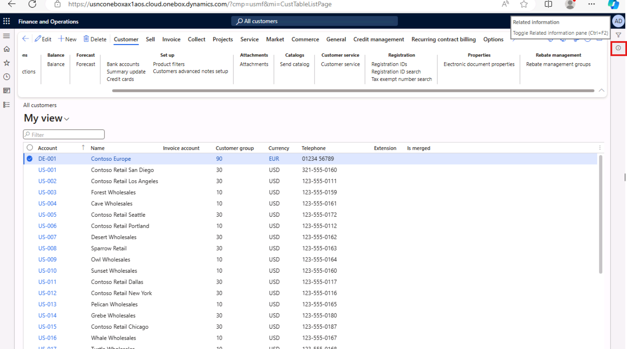Open Is merged column header menu
Viewport: 627px width, 349px height.
click(x=419, y=148)
